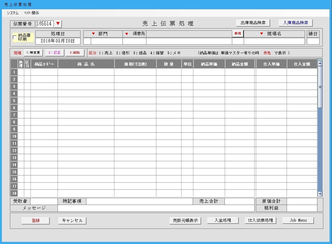Click the 商品コード column header
The height and width of the screenshot is (244, 332).
44,64
